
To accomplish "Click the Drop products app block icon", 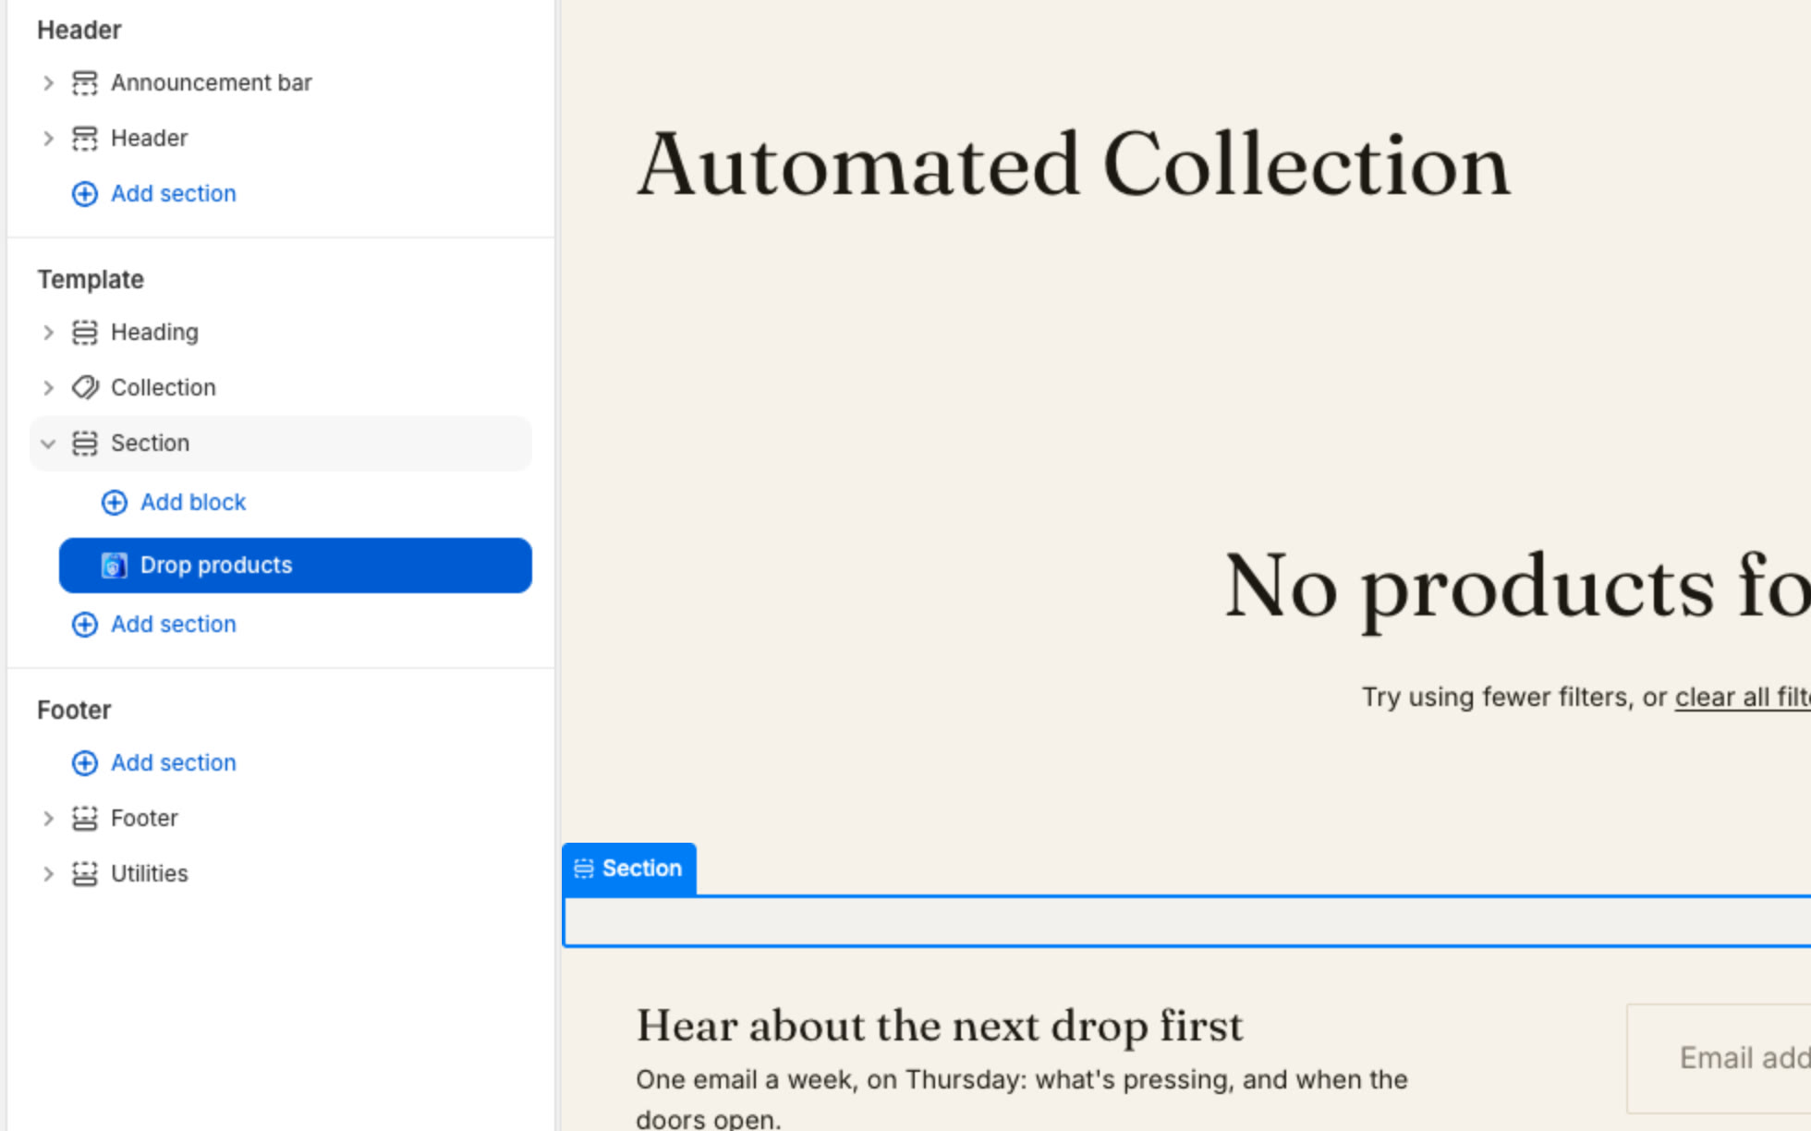I will click(115, 565).
